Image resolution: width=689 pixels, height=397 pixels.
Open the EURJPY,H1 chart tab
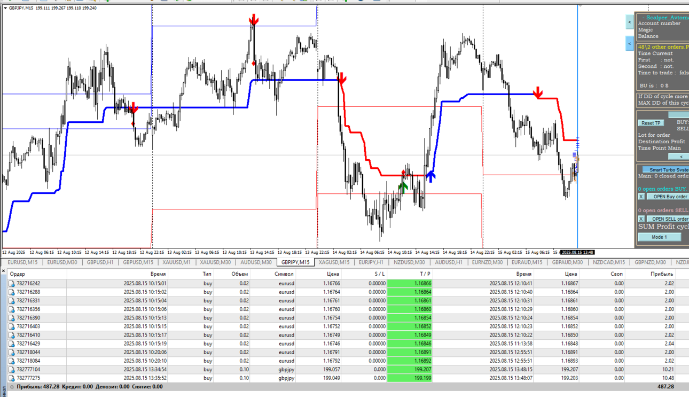(371, 262)
